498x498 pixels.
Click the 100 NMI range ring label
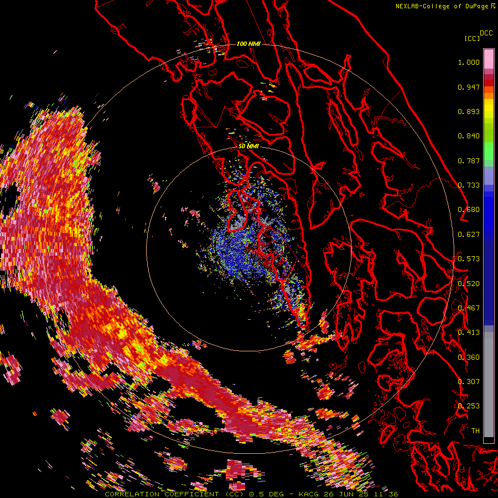248,44
